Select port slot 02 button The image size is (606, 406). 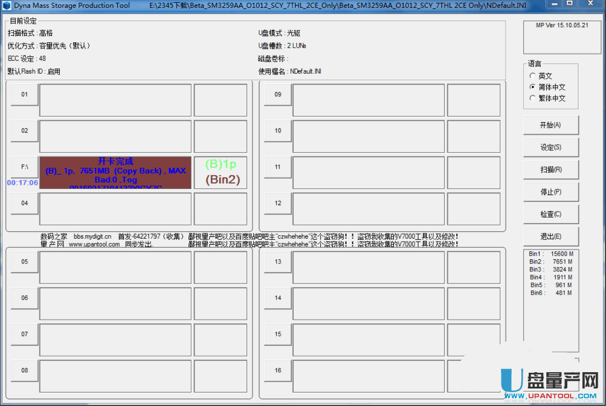tap(24, 130)
